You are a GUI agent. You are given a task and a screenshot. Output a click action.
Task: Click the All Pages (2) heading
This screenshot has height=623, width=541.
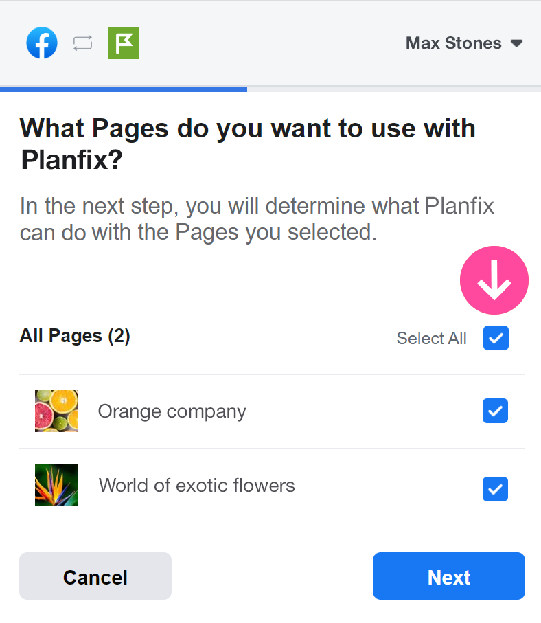coord(75,336)
